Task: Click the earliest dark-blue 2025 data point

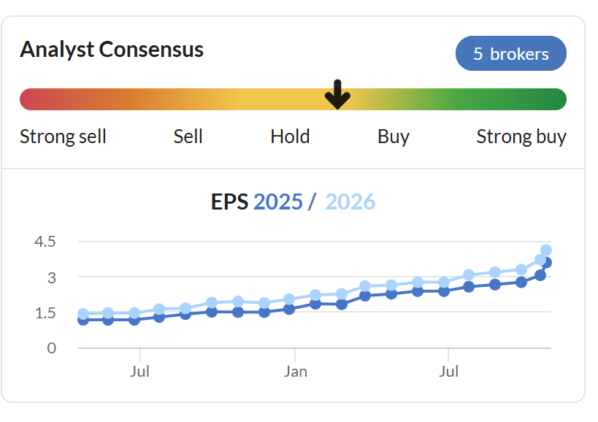Action: coord(83,320)
